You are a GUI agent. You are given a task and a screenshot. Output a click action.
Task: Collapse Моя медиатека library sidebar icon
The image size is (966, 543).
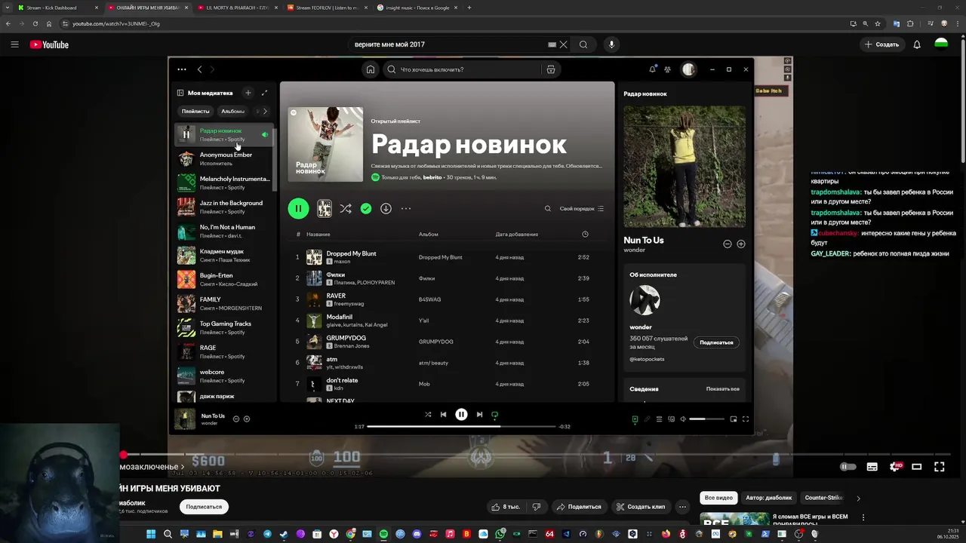click(180, 93)
